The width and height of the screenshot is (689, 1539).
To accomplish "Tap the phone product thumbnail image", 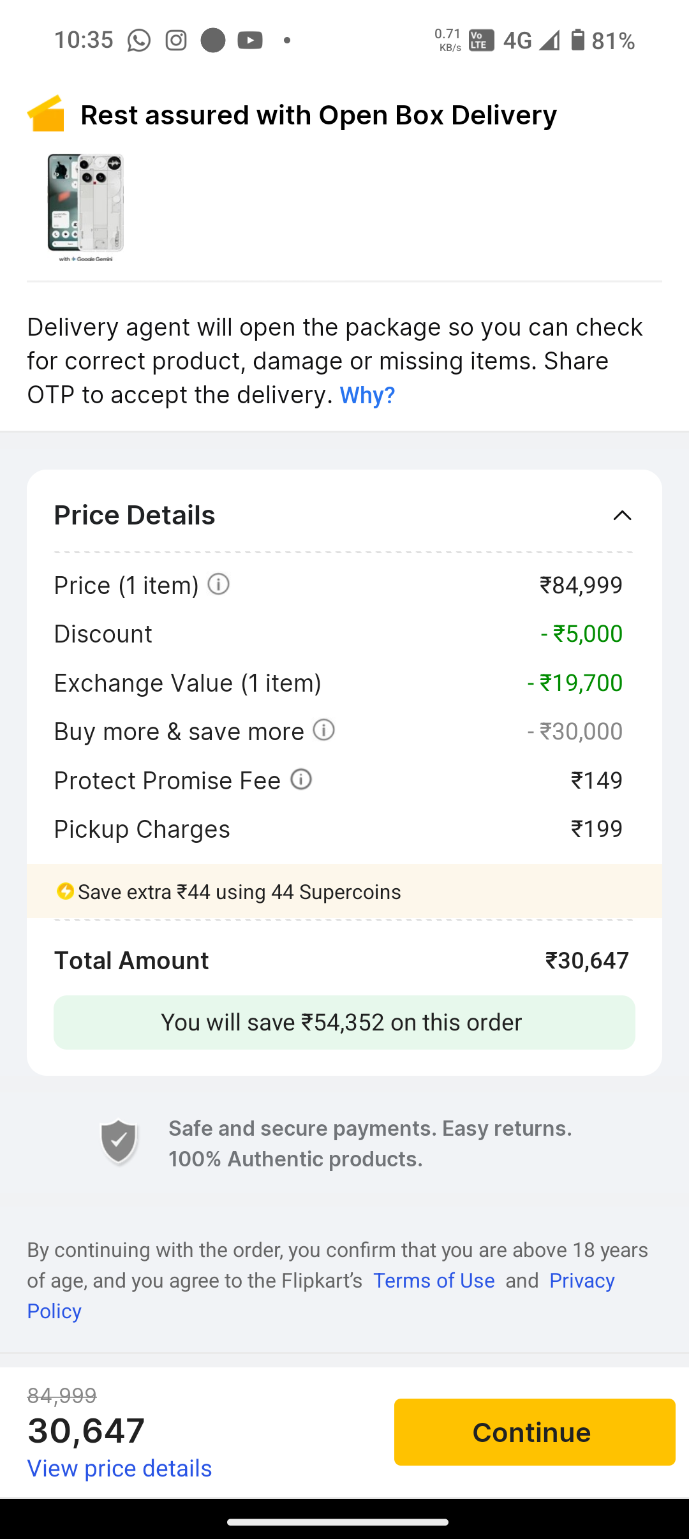I will (85, 207).
